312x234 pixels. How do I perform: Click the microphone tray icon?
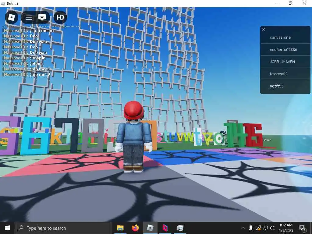point(250,228)
